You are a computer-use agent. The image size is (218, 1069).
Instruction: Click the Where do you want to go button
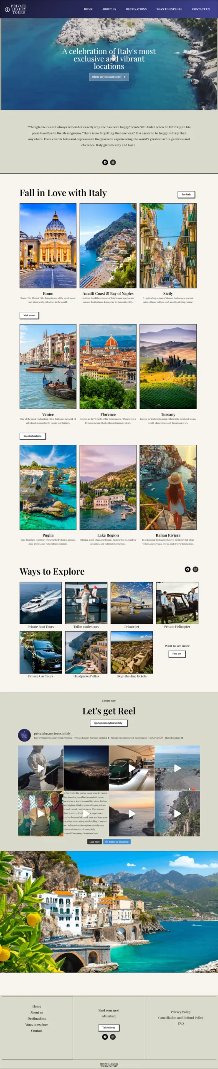[109, 77]
